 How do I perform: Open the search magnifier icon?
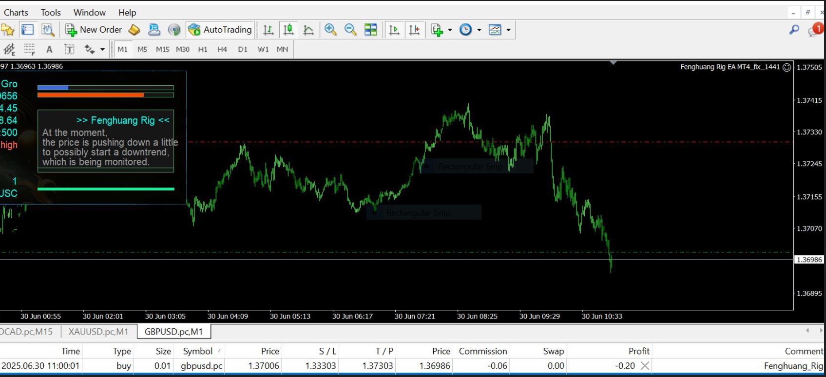coord(794,30)
